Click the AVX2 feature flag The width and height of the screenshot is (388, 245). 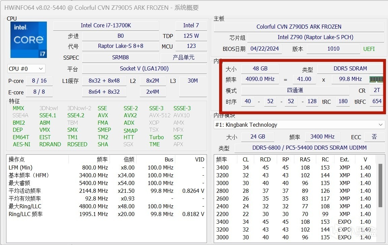point(130,116)
